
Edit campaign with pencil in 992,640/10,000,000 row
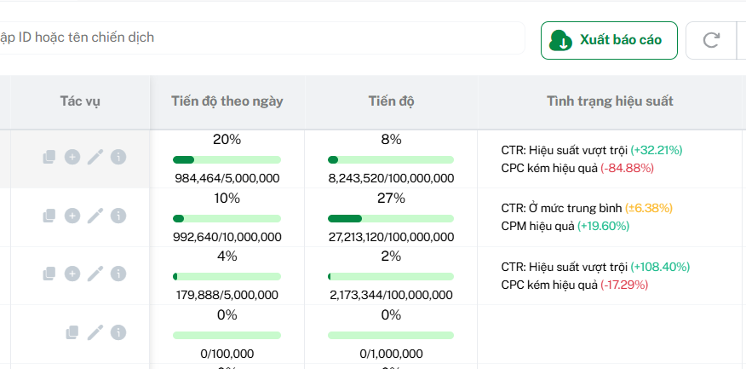coord(95,216)
